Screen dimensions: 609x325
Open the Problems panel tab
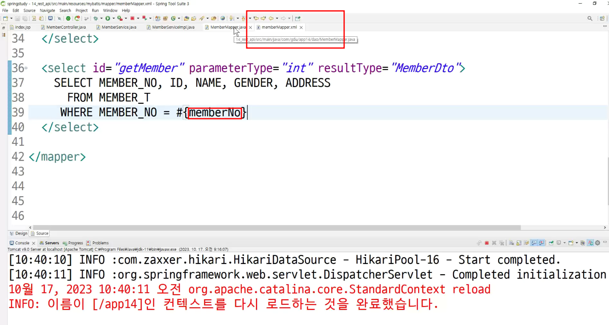click(97, 243)
